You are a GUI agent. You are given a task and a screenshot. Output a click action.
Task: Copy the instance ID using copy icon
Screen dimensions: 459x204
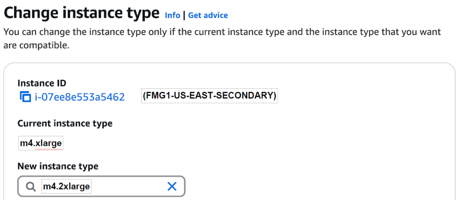pyautogui.click(x=25, y=97)
